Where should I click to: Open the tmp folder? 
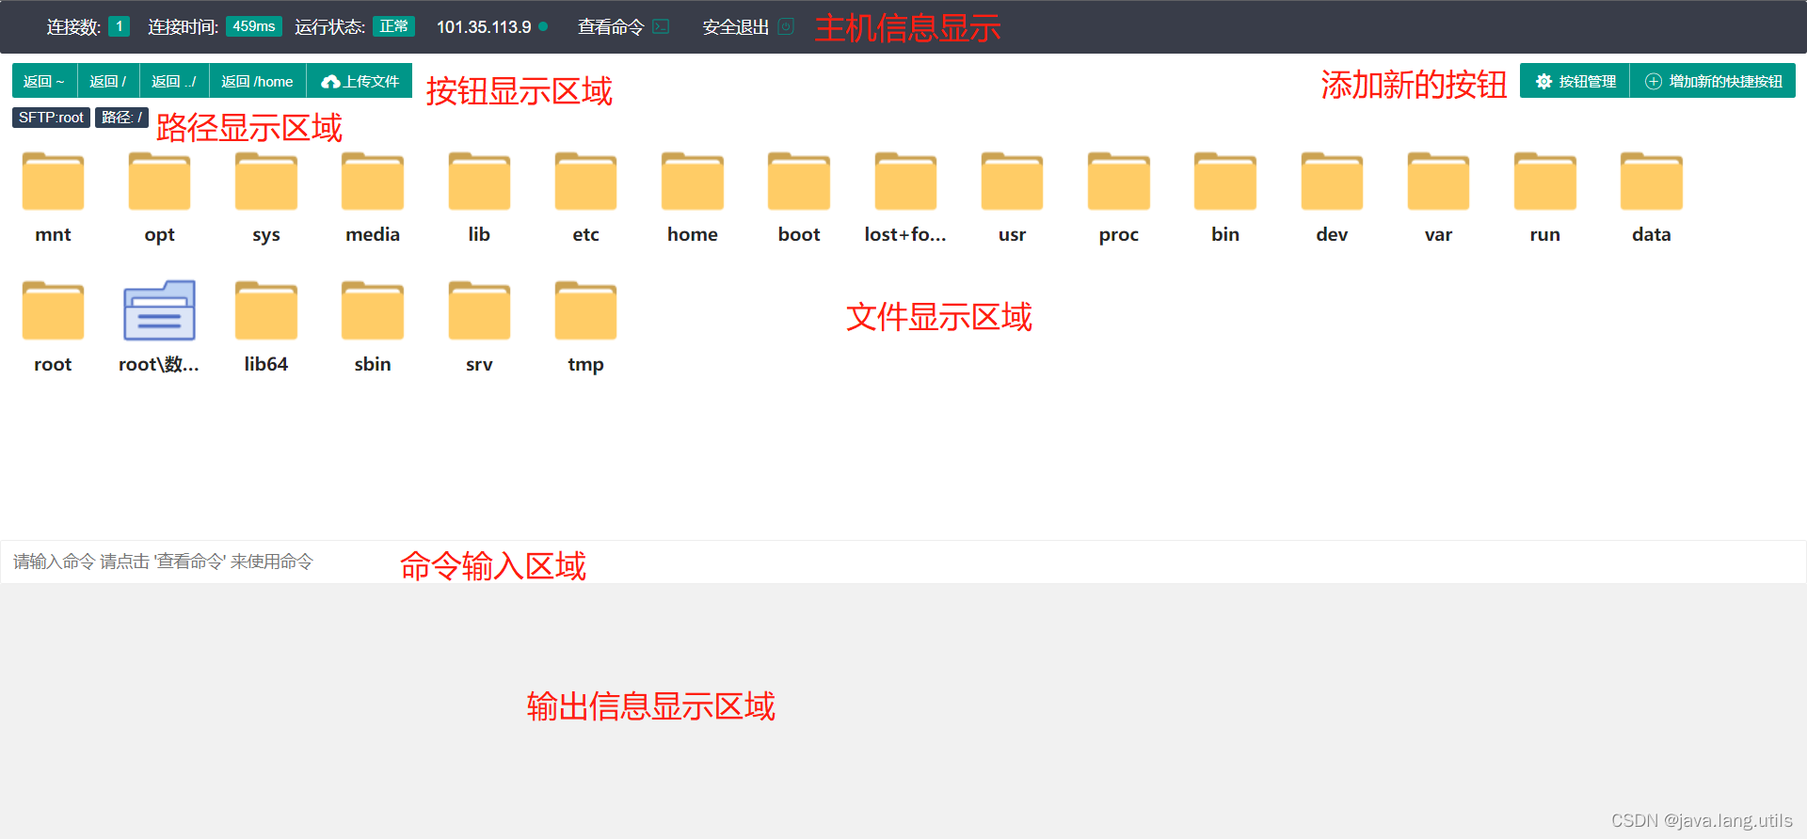[x=585, y=310]
